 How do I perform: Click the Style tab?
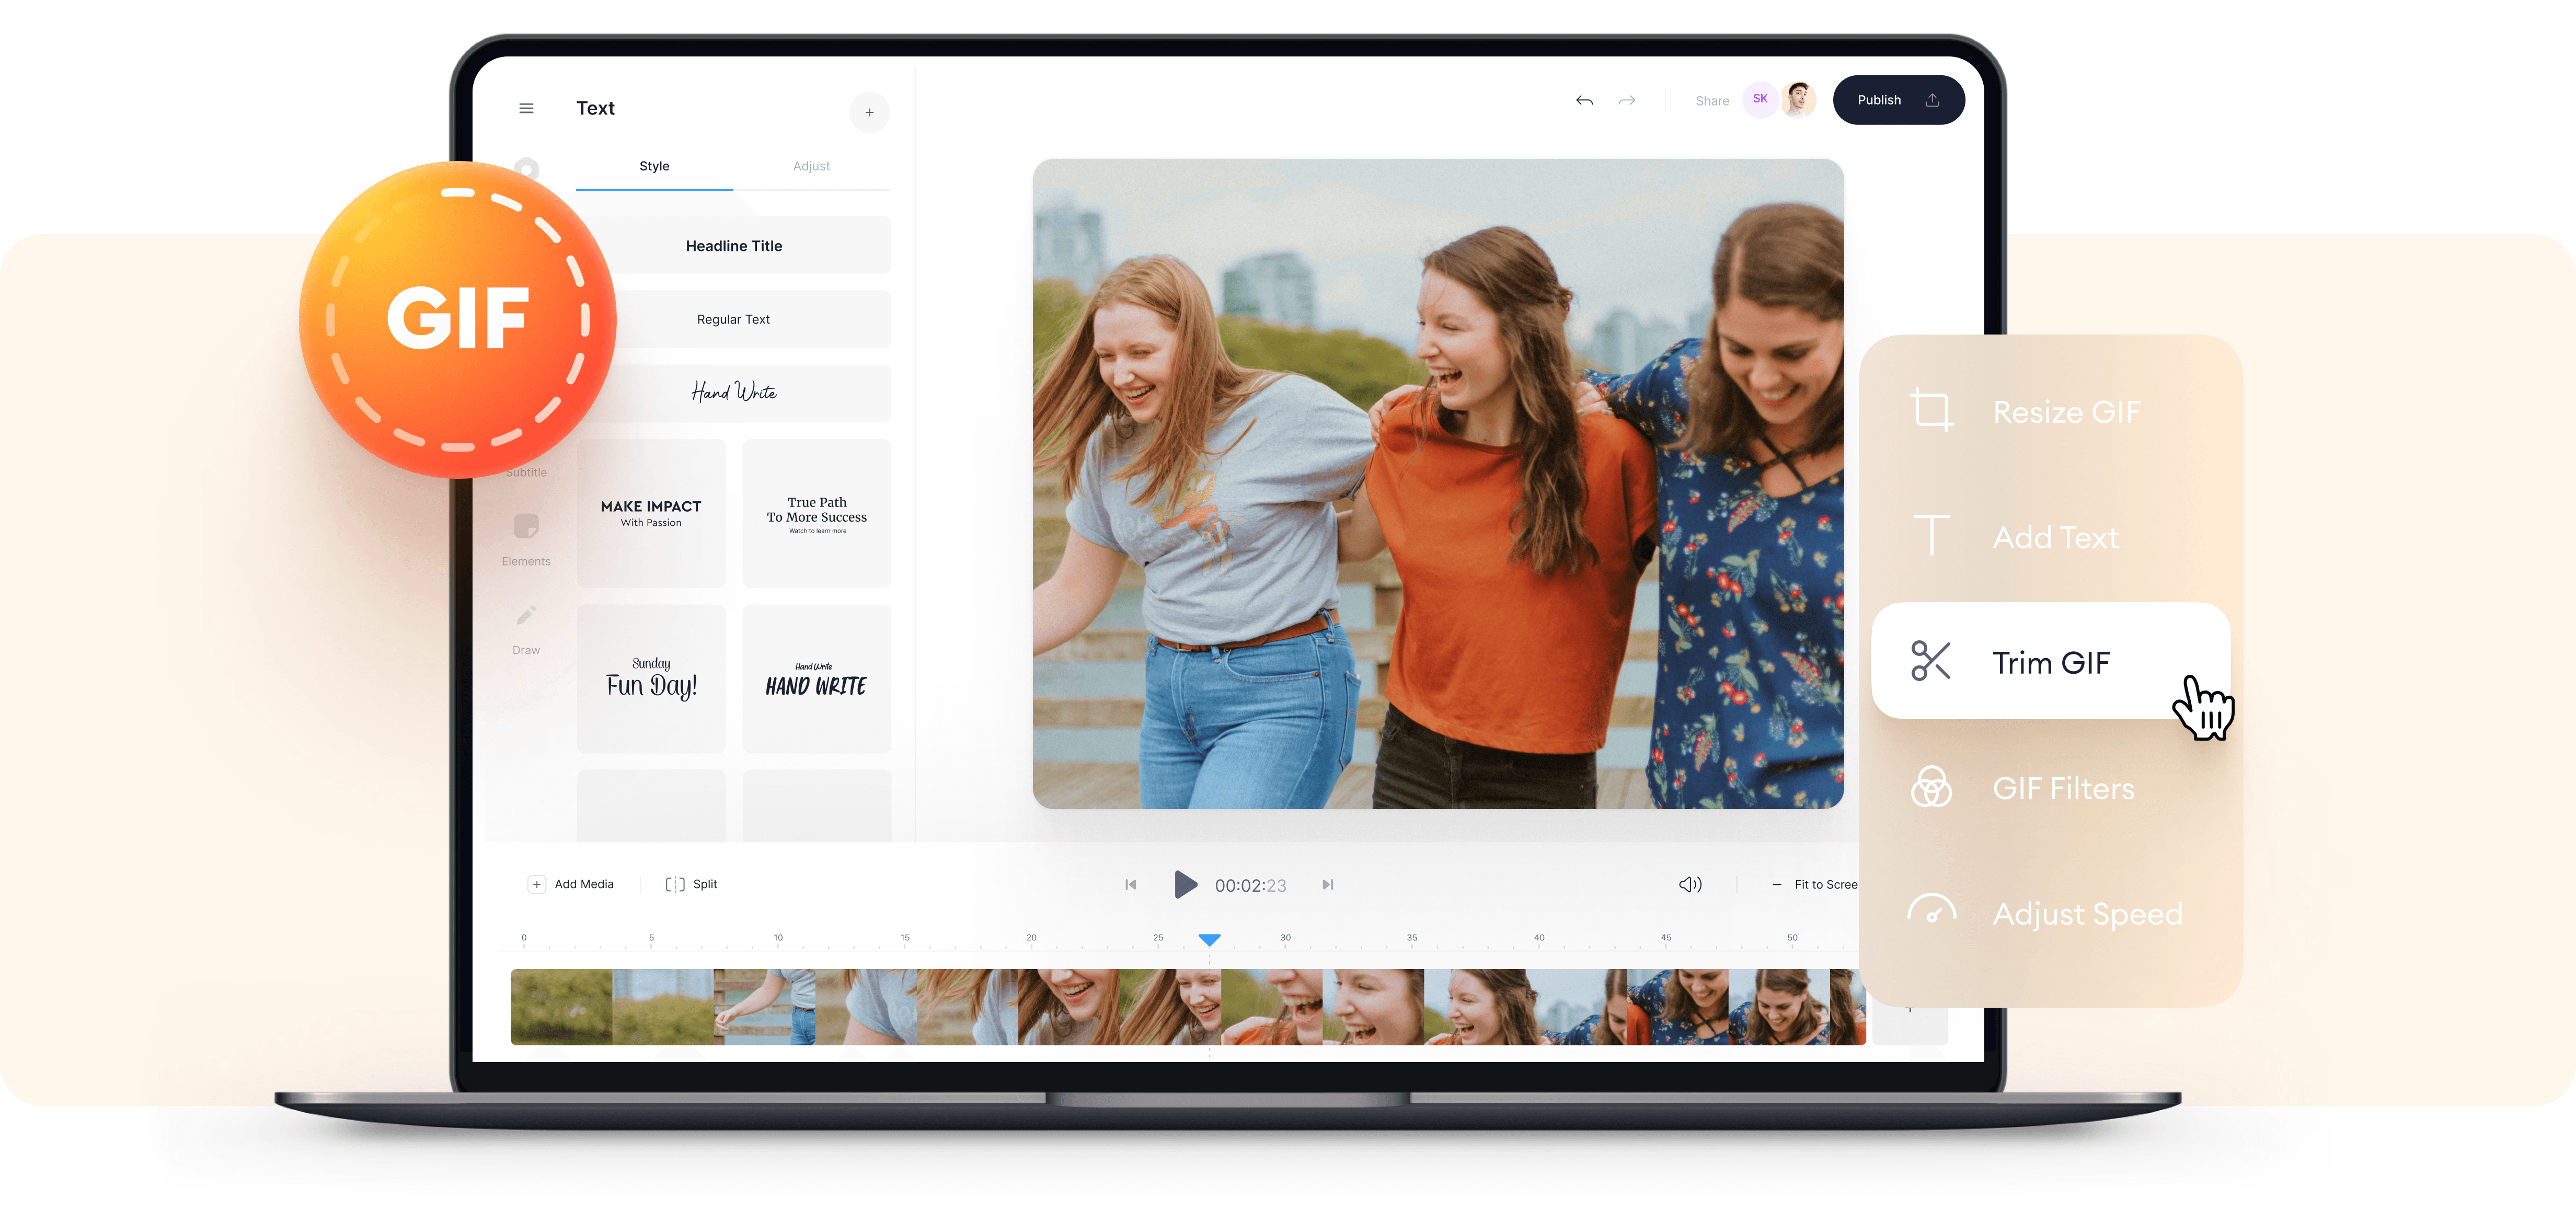tap(655, 164)
